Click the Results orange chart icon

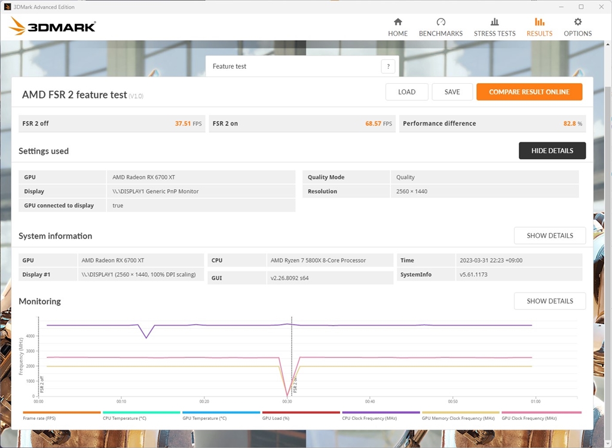pyautogui.click(x=540, y=22)
